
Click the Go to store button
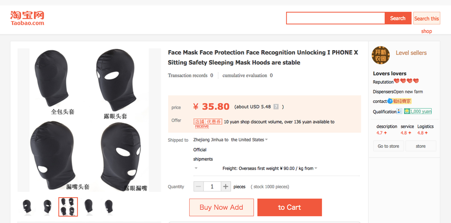pos(389,146)
